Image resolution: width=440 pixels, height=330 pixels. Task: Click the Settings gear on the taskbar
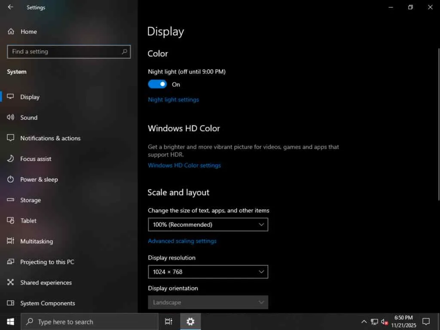pyautogui.click(x=190, y=321)
